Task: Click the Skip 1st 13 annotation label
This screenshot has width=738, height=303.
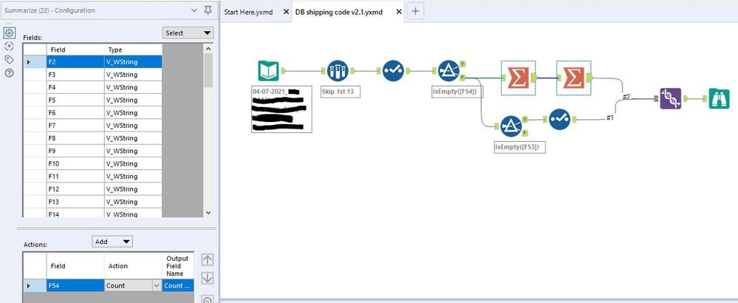Action: [341, 92]
